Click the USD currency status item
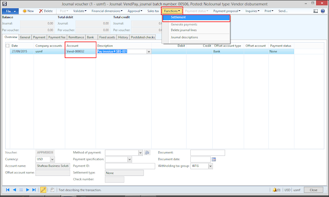Screen dimensions: 329x197 click(287, 190)
